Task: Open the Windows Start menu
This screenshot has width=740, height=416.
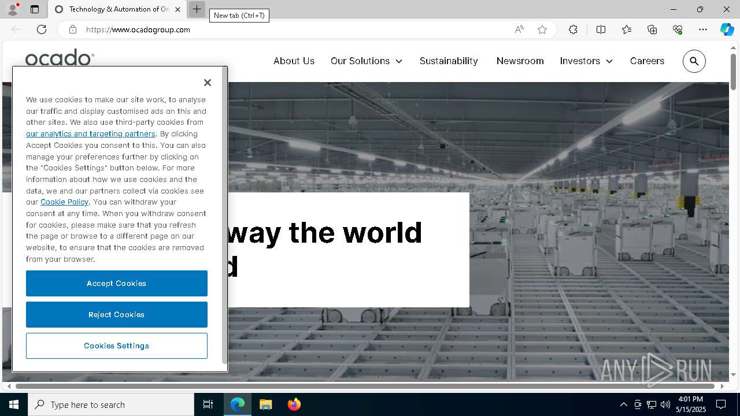Action: pos(14,404)
